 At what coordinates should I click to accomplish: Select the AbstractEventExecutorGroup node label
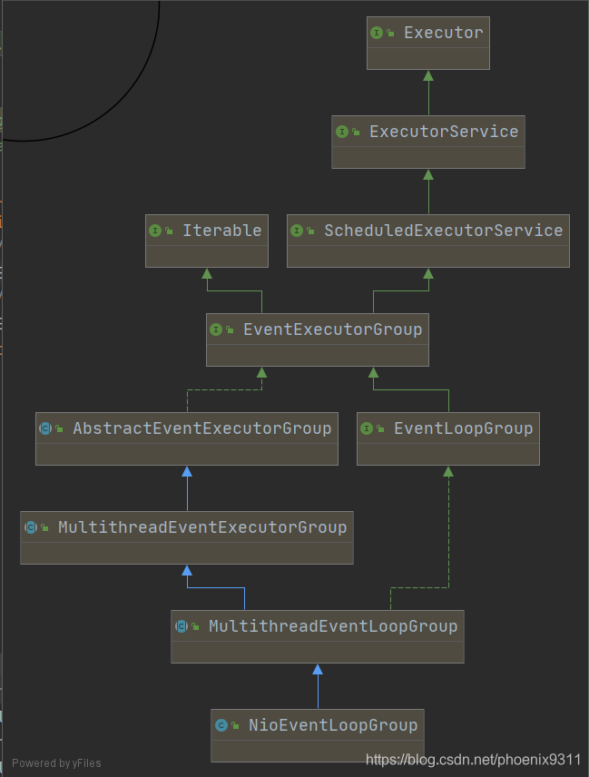(x=202, y=428)
